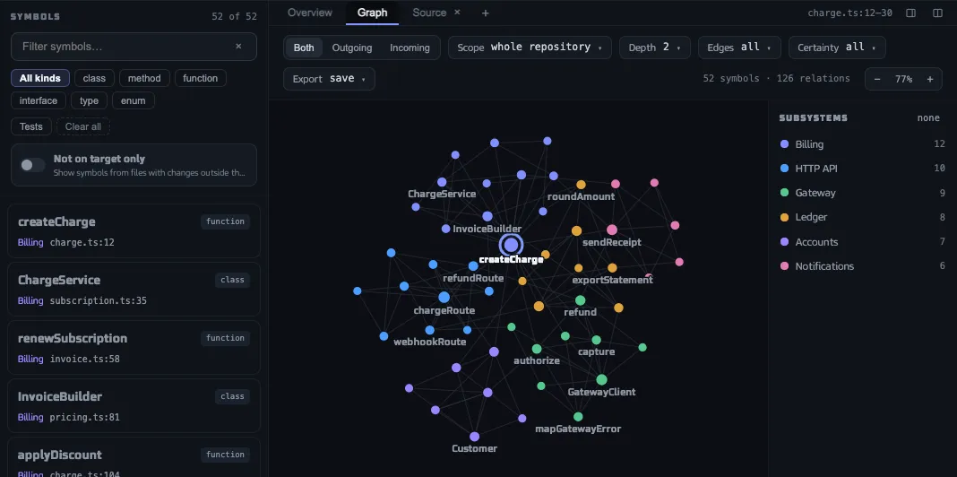Image resolution: width=957 pixels, height=477 pixels.
Task: Zoom in the graph with the plus button
Action: click(x=930, y=79)
